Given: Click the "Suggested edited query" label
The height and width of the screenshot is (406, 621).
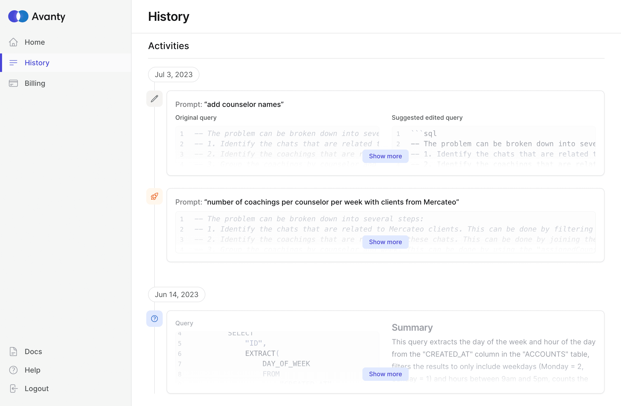Looking at the screenshot, I should point(427,118).
